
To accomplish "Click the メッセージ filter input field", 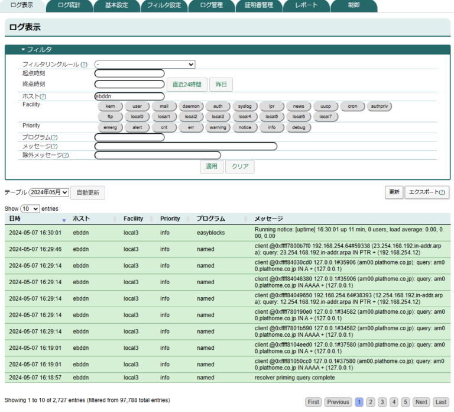I will (x=186, y=146).
